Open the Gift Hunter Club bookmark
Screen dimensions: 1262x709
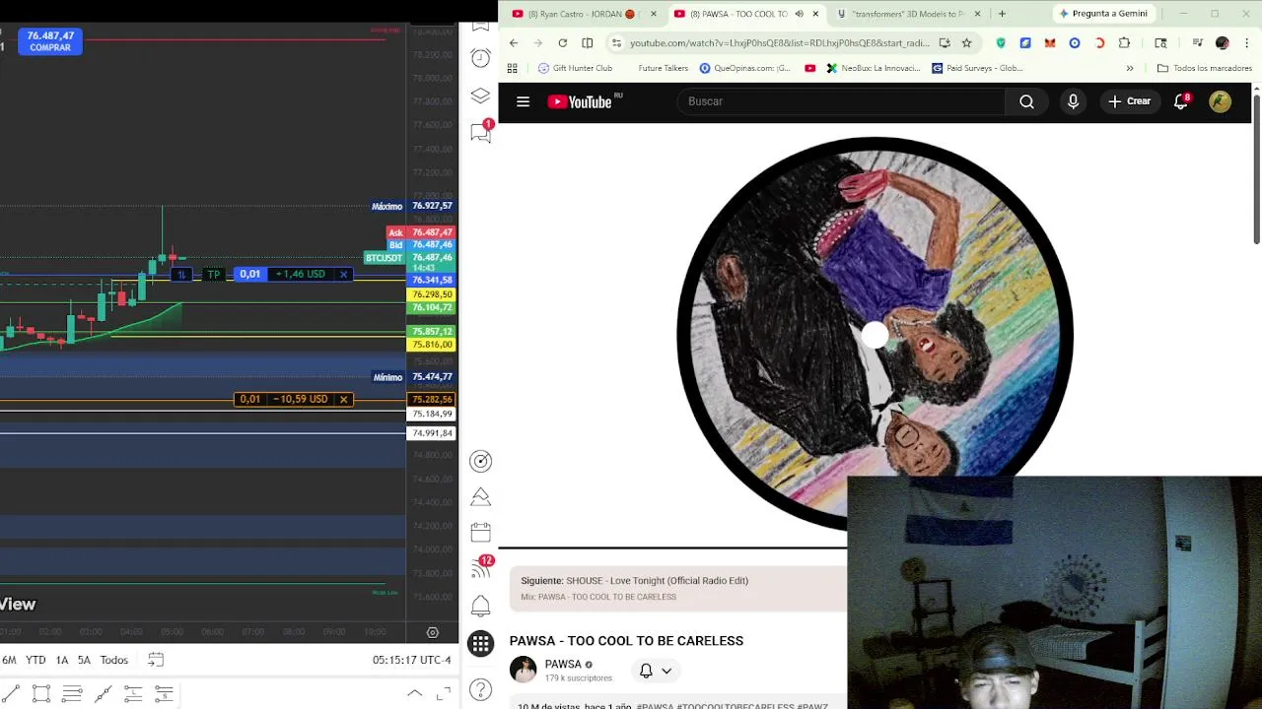point(575,68)
